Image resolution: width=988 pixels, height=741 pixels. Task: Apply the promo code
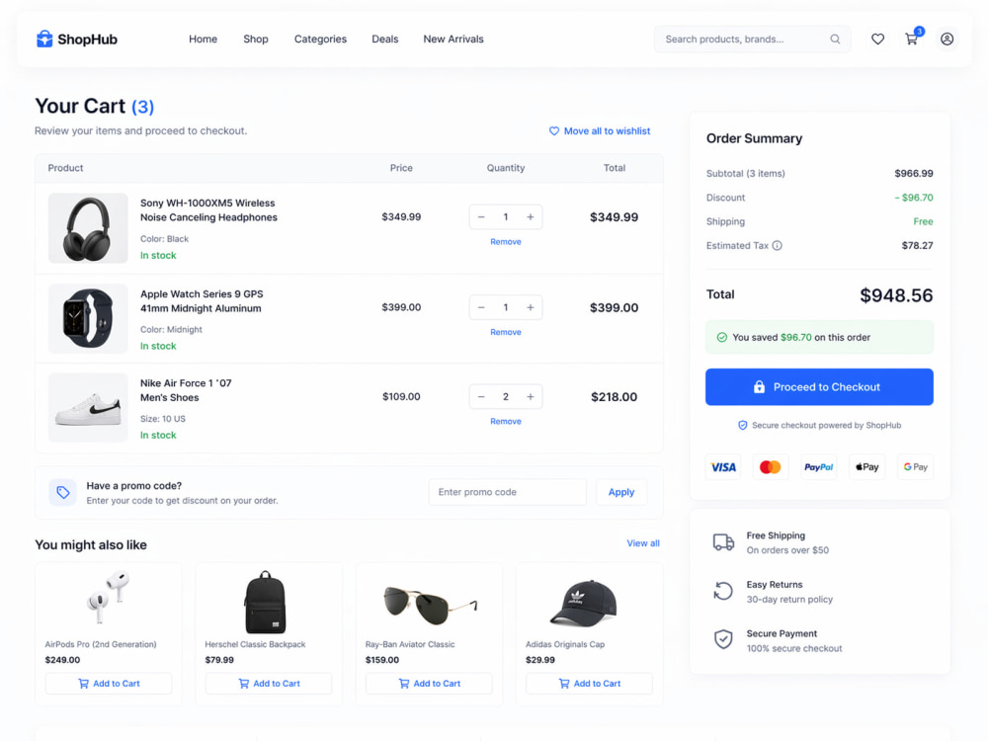(x=621, y=492)
